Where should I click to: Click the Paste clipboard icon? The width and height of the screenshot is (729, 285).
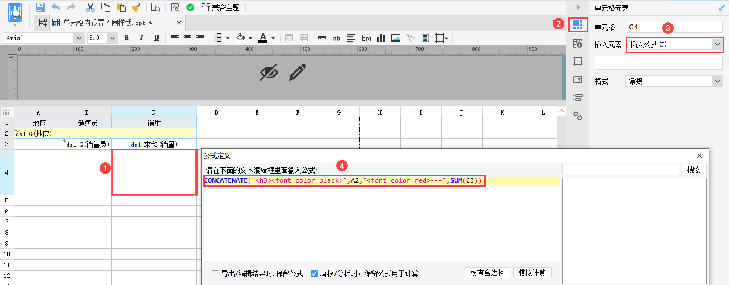click(121, 7)
